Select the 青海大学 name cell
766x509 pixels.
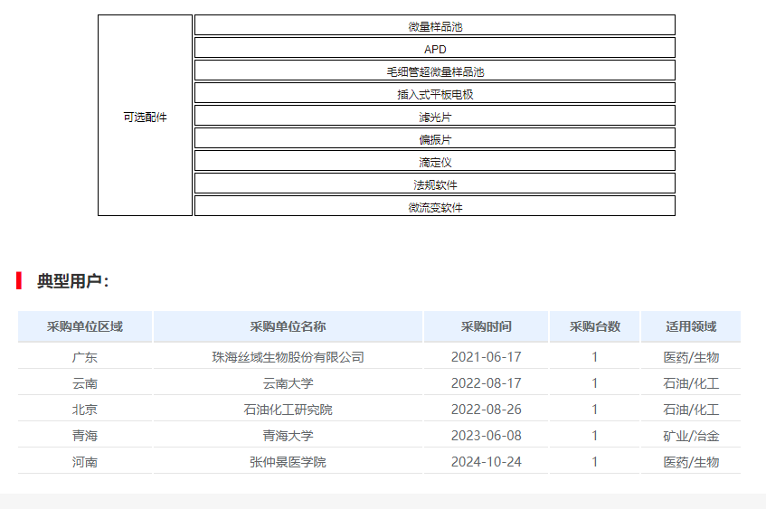coord(288,436)
